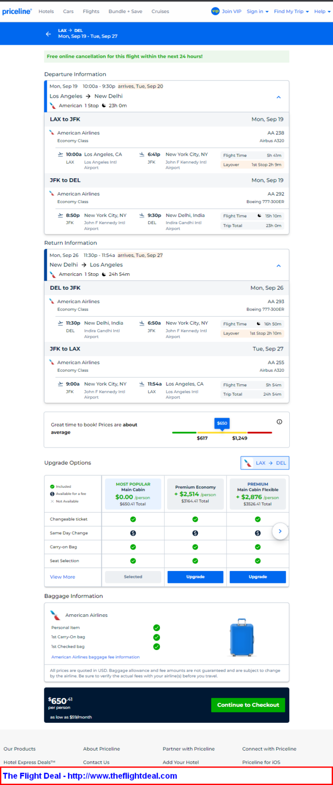
Task: Click the as low as $59/month text
Action: coord(71,717)
